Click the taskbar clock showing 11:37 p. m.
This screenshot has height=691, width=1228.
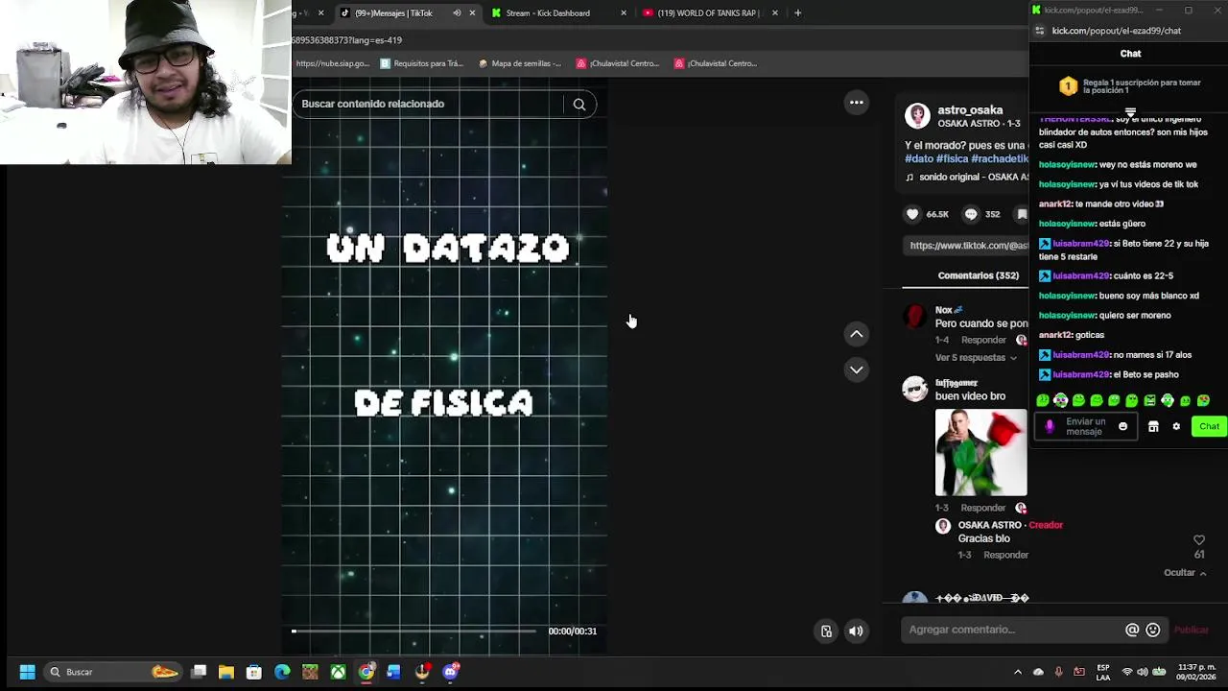pos(1196,672)
